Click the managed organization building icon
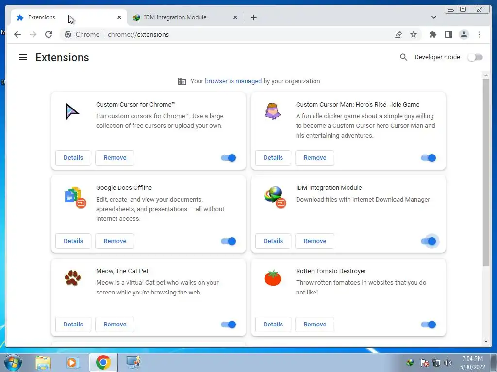497x372 pixels. coord(182,81)
